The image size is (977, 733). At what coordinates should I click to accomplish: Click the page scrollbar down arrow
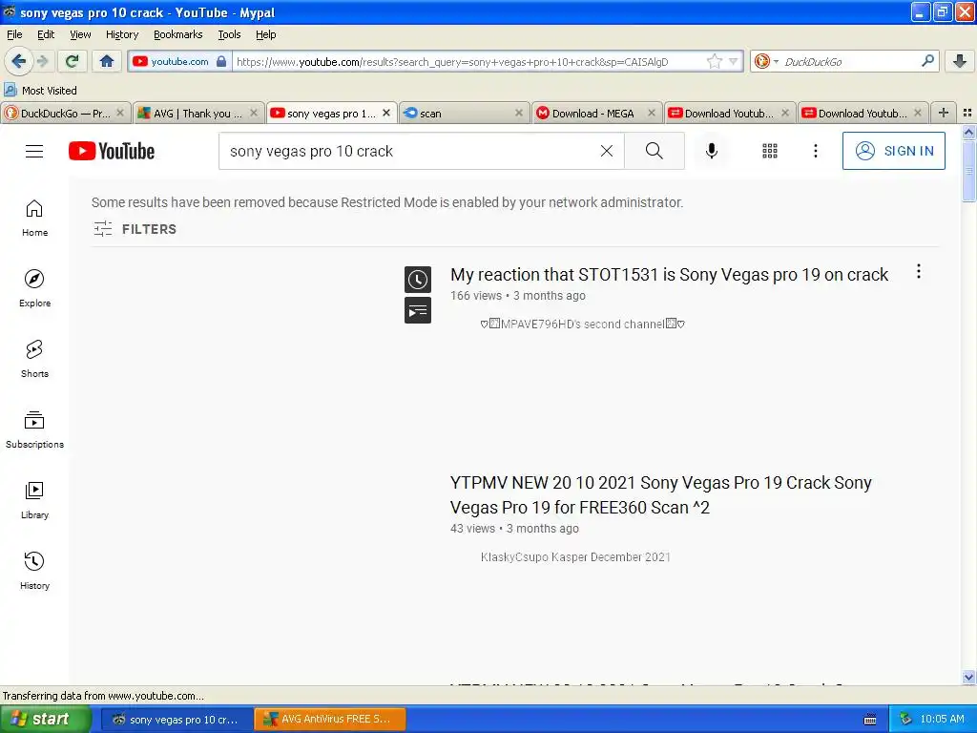click(x=968, y=677)
